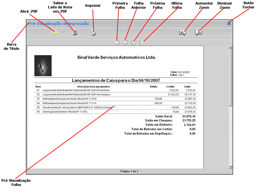Click the Saldo Geral total value

tap(189, 116)
